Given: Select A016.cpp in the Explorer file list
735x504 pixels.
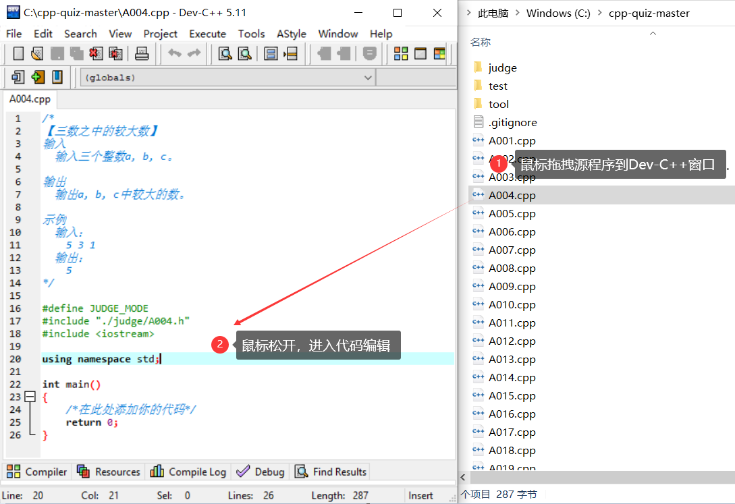Looking at the screenshot, I should click(512, 414).
